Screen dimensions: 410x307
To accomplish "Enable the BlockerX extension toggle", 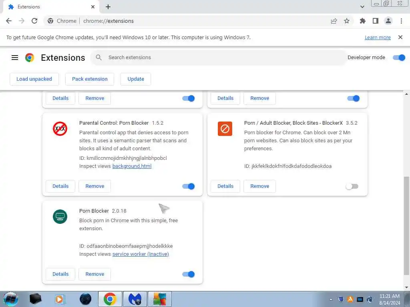I will tap(352, 186).
